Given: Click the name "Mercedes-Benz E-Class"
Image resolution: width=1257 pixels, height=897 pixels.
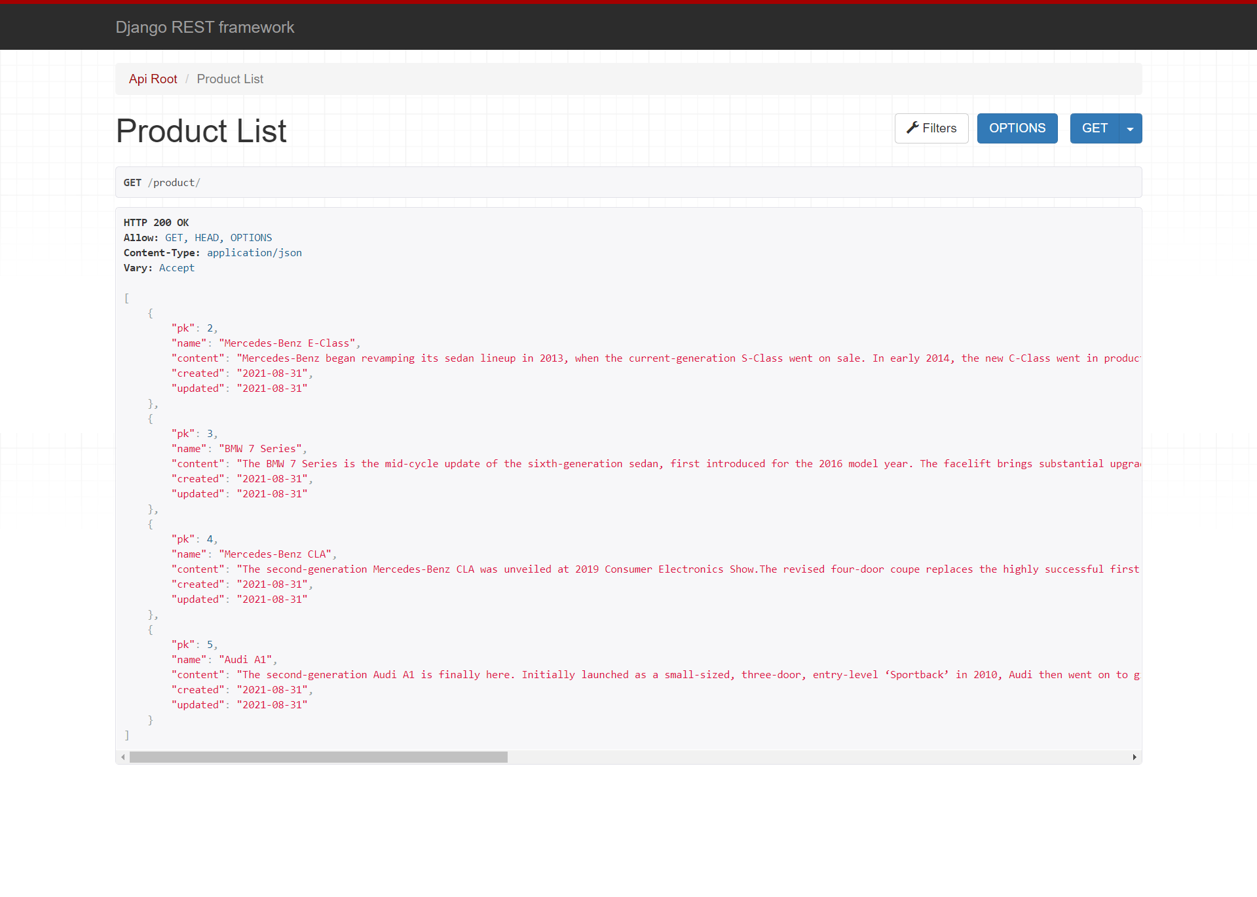Looking at the screenshot, I should click(x=286, y=343).
